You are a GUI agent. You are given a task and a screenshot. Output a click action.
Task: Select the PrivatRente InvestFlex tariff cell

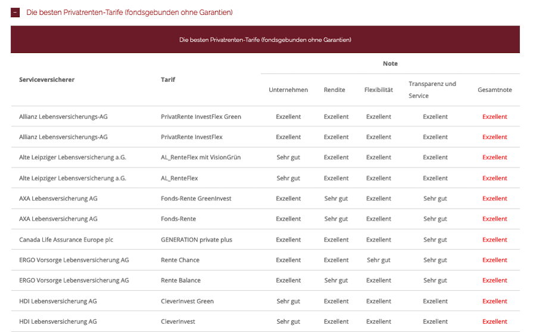click(192, 137)
